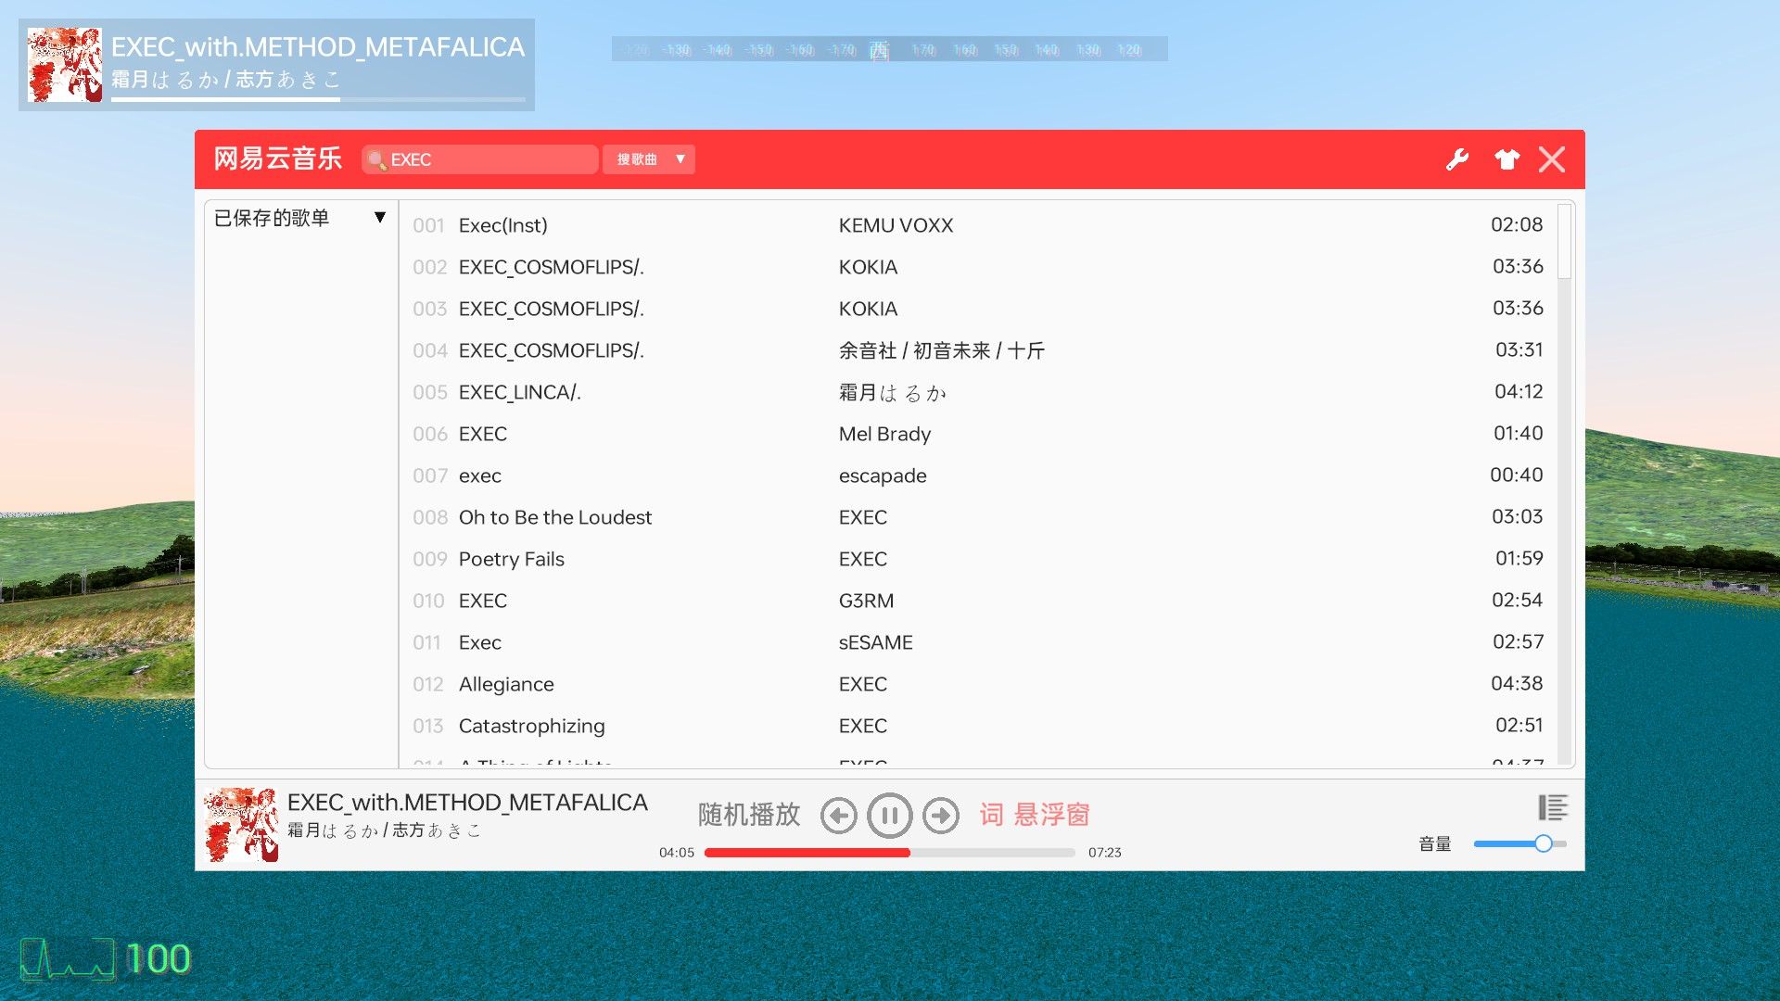Select song 004 by 余音社 / 初音未来 / 十斤

pos(978,350)
